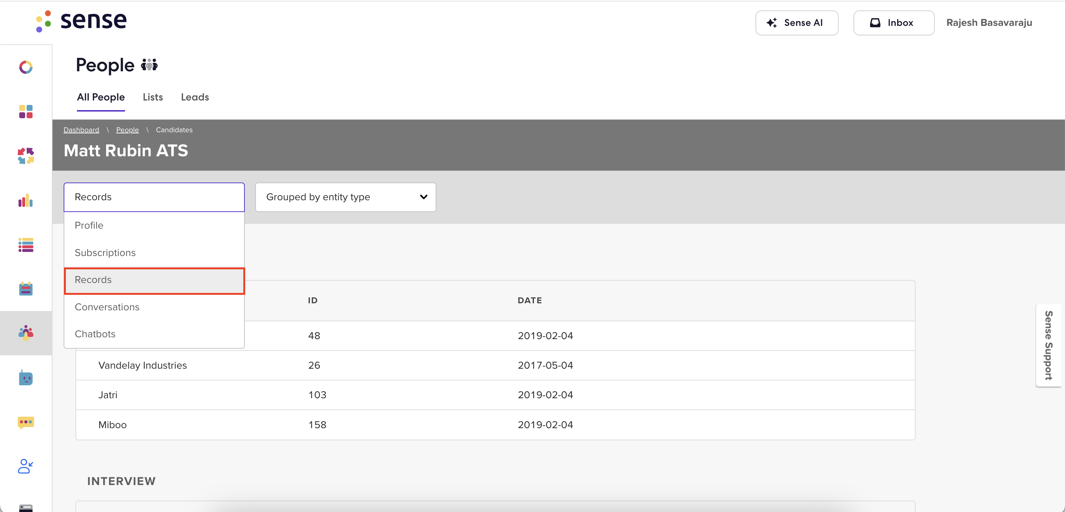
Task: Open Sense AI
Action: point(797,23)
